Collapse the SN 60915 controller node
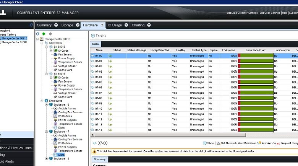The image size is (298, 166). pos(47,47)
